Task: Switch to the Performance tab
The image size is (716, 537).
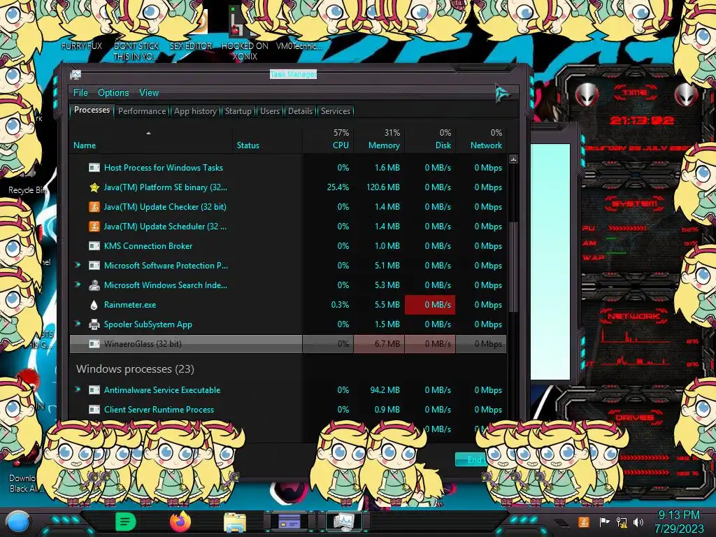Action: pyautogui.click(x=142, y=111)
